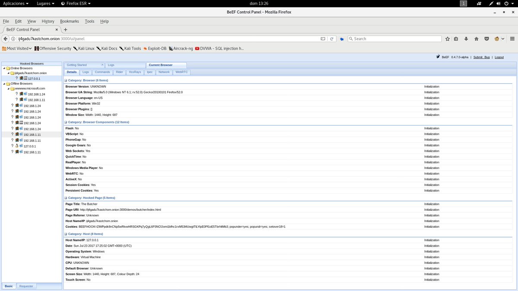Click the Firefox Search input field
The height and width of the screenshot is (291, 518).
pos(394,39)
